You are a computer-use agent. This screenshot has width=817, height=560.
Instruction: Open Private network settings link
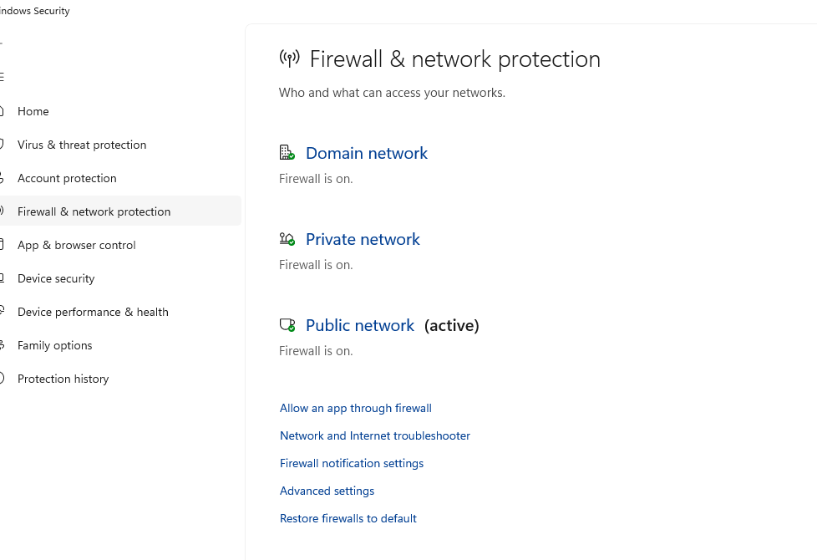(x=363, y=239)
